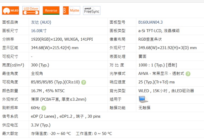Click the 无触摸 touch function value

click(145, 108)
